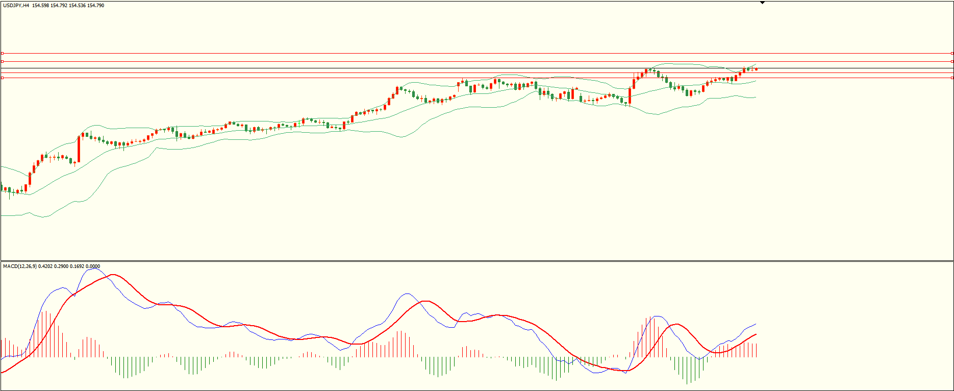The width and height of the screenshot is (954, 391).
Task: Click the MACD(12,26,9) indicator label
Action: point(19,266)
